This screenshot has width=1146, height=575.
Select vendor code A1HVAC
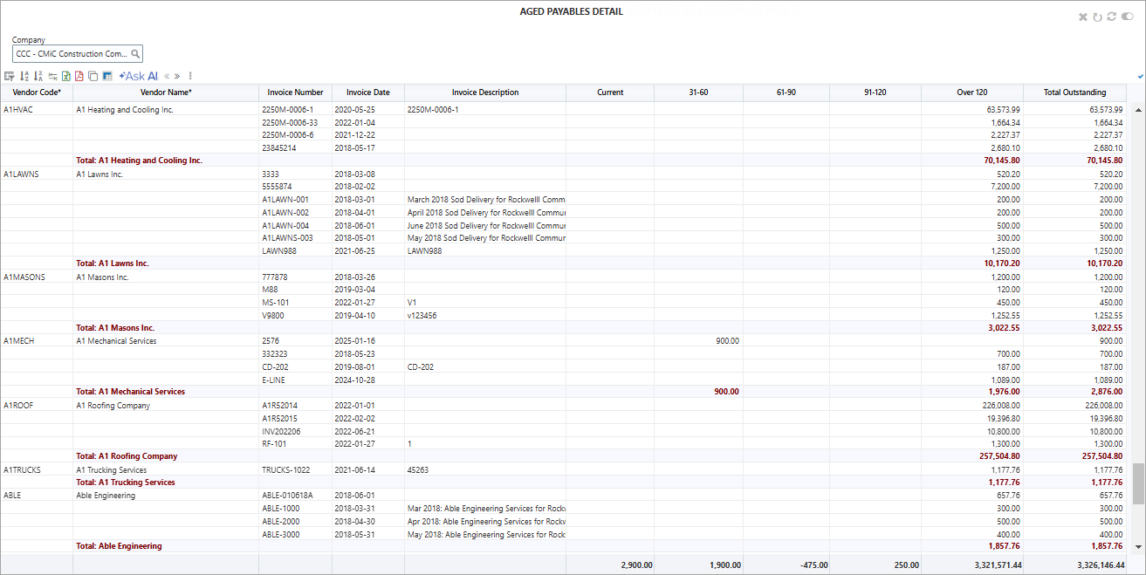click(18, 110)
